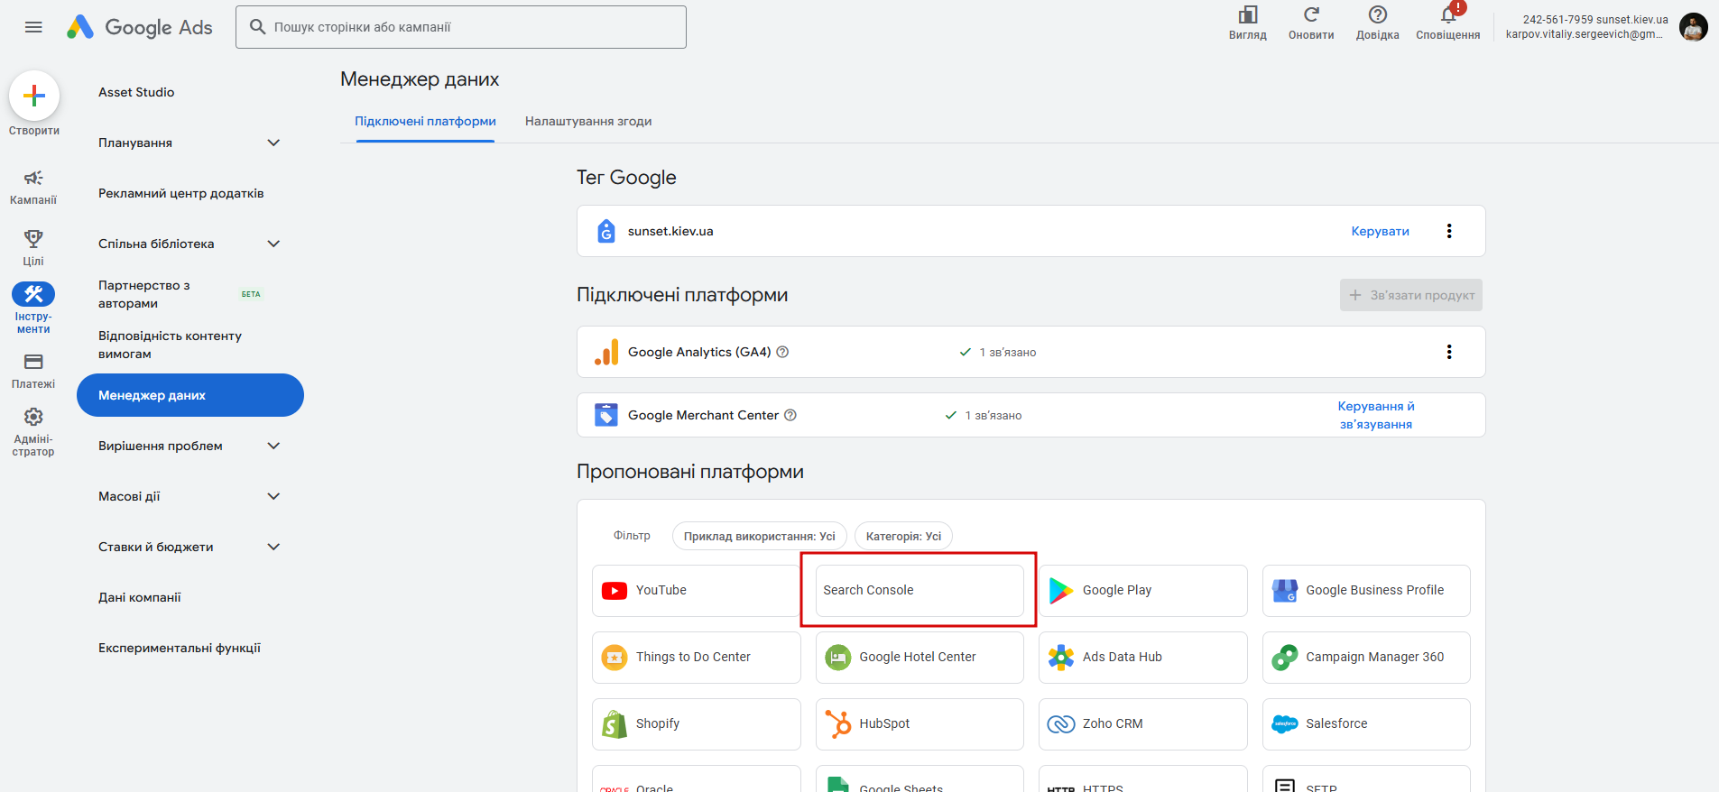Switch to the Підключені платформи tab
The width and height of the screenshot is (1719, 792).
tap(425, 122)
